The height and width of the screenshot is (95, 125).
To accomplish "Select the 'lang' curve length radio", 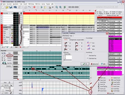I will [x=91, y=49].
